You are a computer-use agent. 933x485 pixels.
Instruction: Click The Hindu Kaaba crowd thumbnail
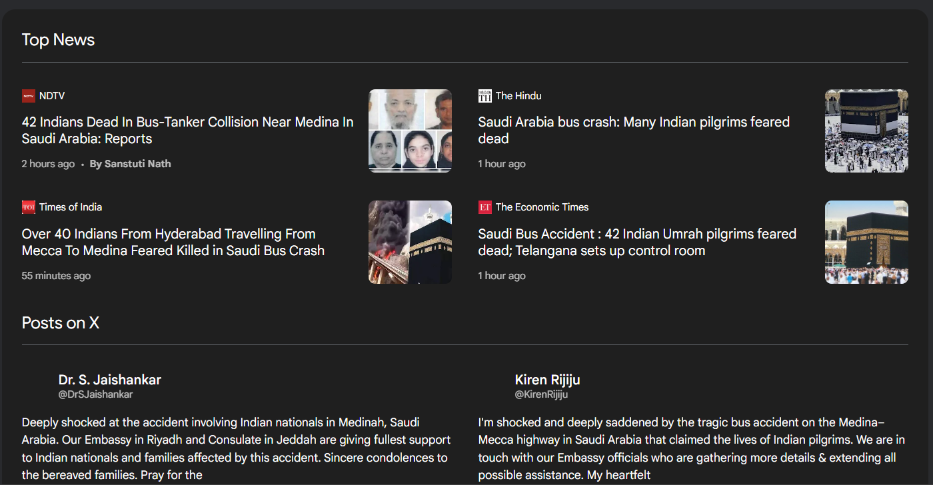point(866,131)
